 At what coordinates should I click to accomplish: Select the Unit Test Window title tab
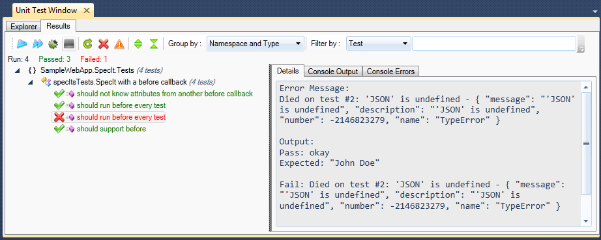(46, 10)
